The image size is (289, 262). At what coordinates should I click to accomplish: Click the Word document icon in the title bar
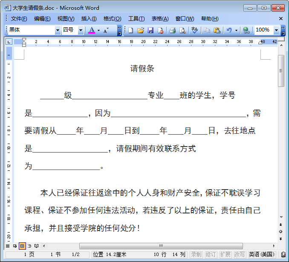coord(8,8)
